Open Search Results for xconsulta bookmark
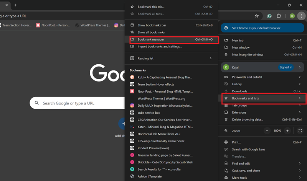 click(x=171, y=169)
